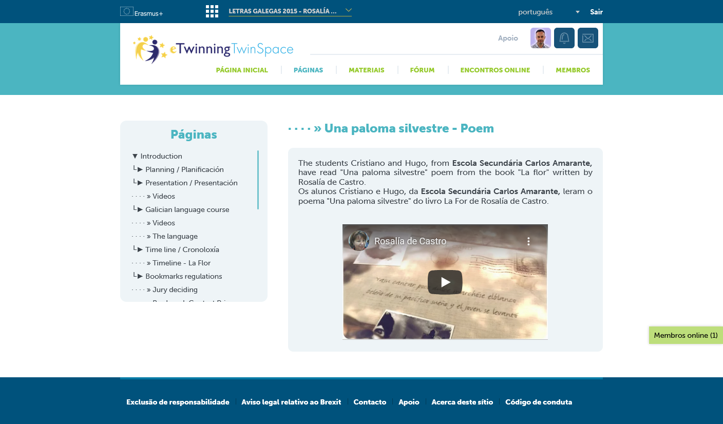Click the Apoio link in header

coord(508,38)
